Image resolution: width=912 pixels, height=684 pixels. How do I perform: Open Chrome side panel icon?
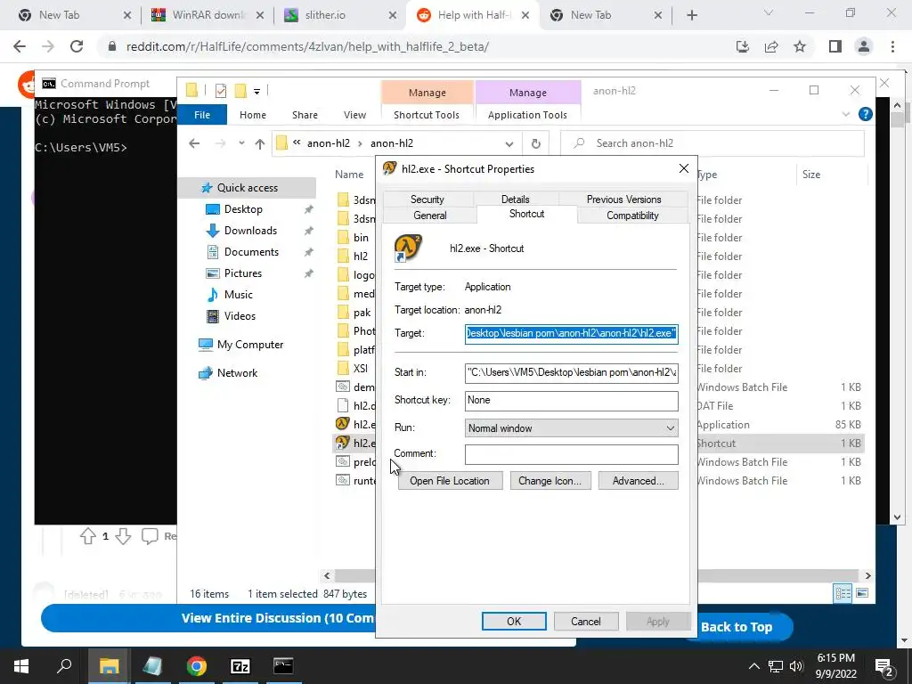[x=835, y=46]
